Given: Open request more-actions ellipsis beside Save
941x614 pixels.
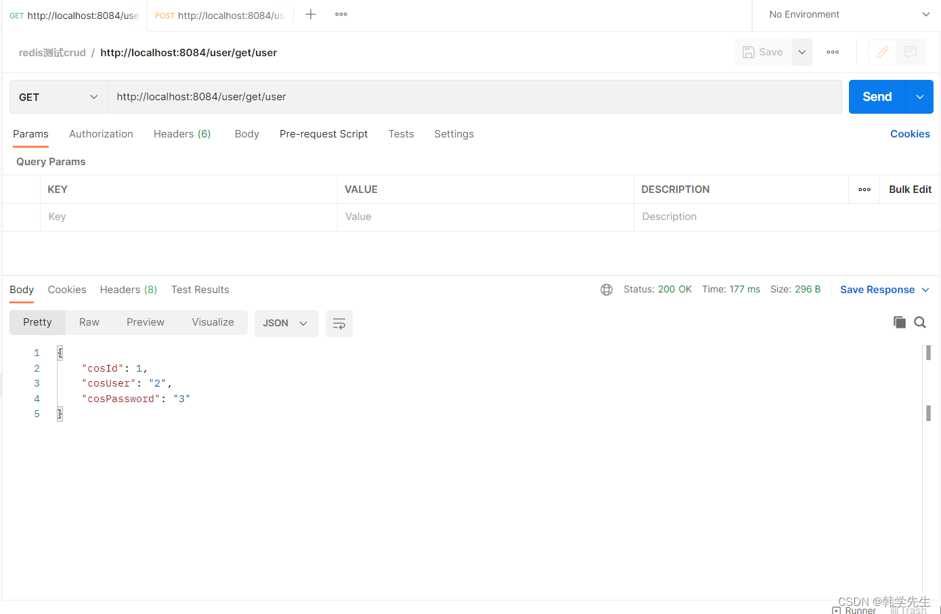Looking at the screenshot, I should (x=833, y=52).
